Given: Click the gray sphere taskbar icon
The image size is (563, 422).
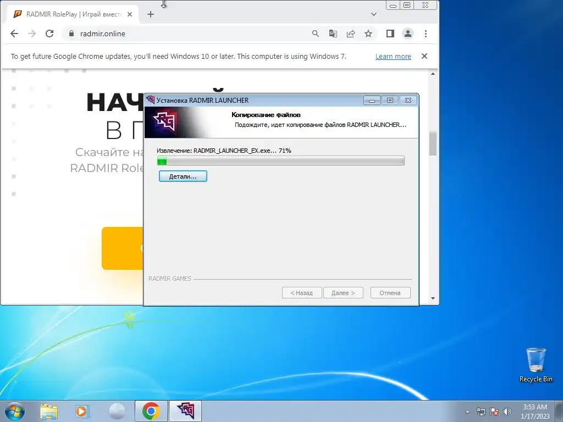Looking at the screenshot, I should pyautogui.click(x=117, y=411).
